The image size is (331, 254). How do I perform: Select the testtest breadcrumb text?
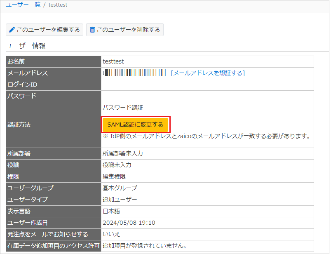click(x=58, y=5)
